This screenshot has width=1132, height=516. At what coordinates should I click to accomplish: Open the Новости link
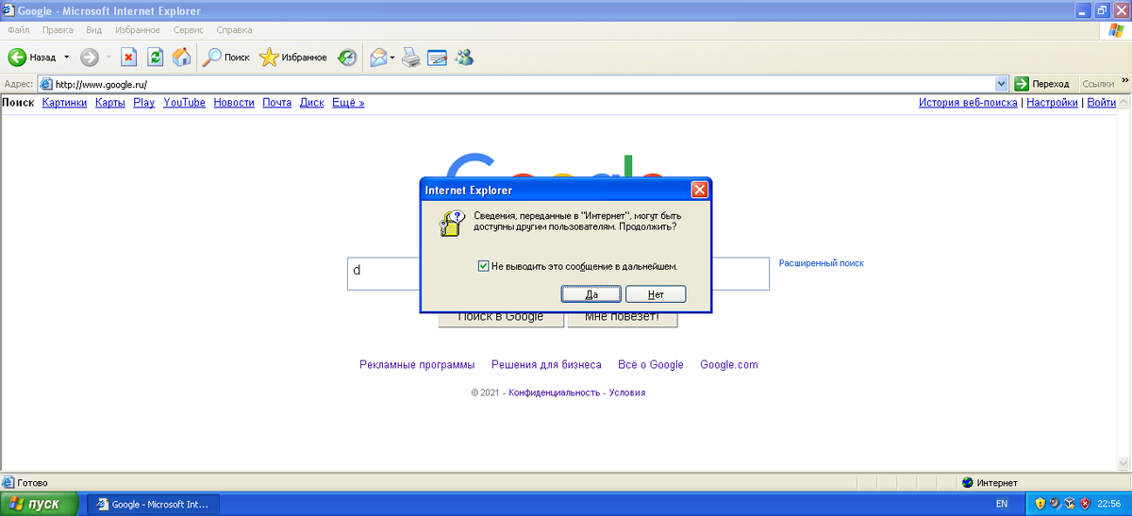[234, 103]
